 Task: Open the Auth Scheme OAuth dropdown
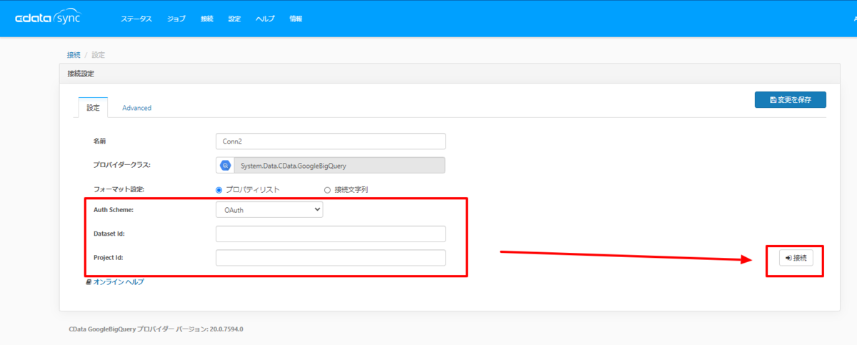coord(269,210)
